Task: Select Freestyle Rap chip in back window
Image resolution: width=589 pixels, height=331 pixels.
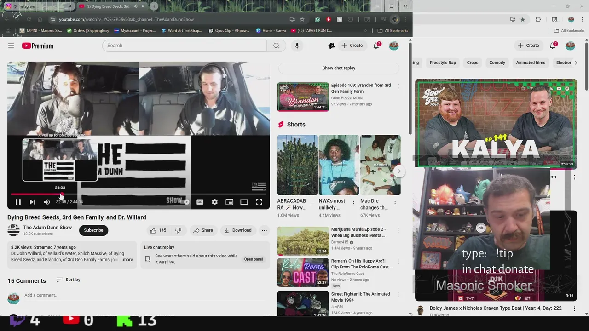Action: point(443,63)
